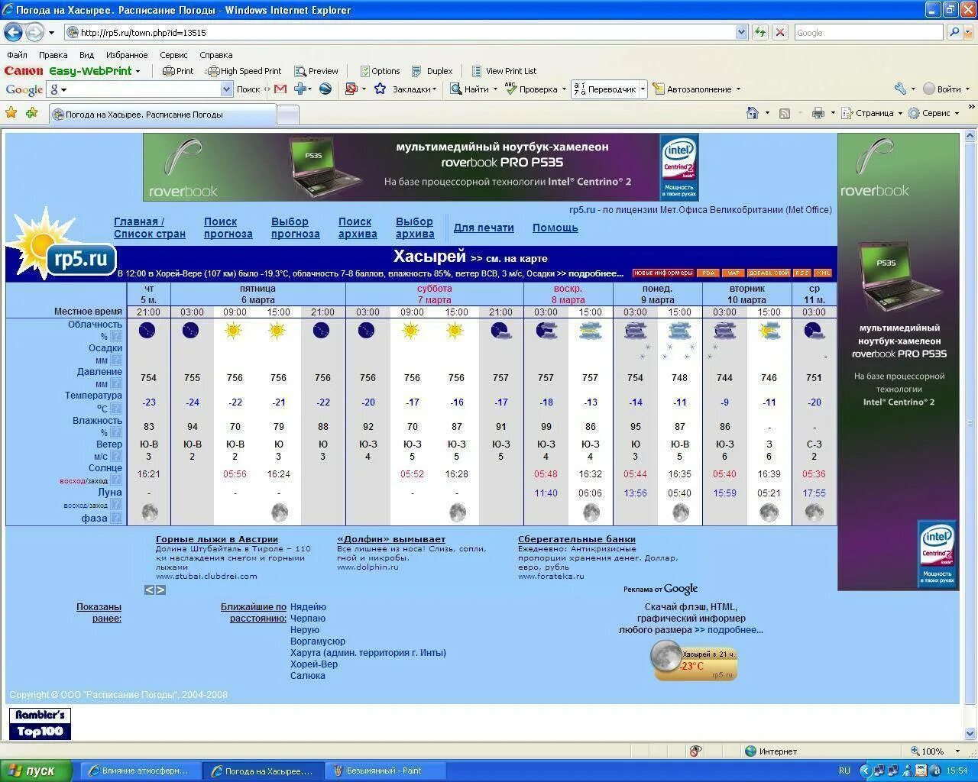Open a new blank tab
978x782 pixels.
pos(287,115)
